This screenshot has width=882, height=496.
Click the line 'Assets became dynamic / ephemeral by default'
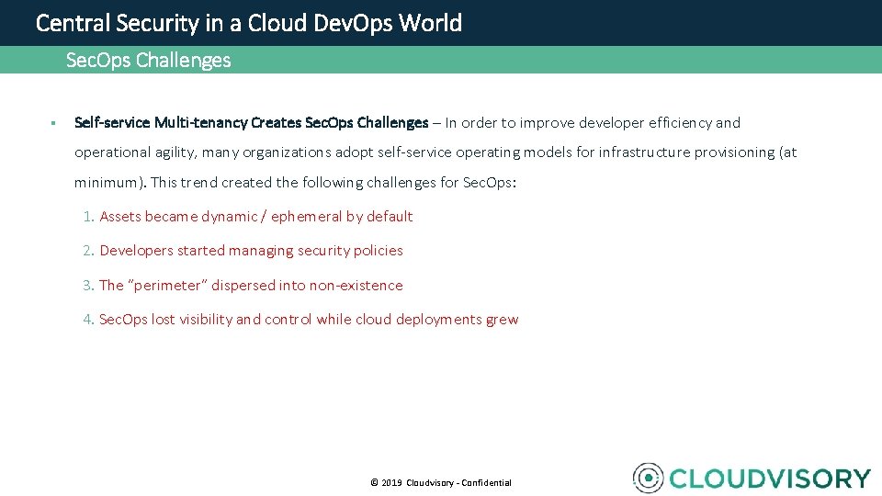pyautogui.click(x=256, y=217)
